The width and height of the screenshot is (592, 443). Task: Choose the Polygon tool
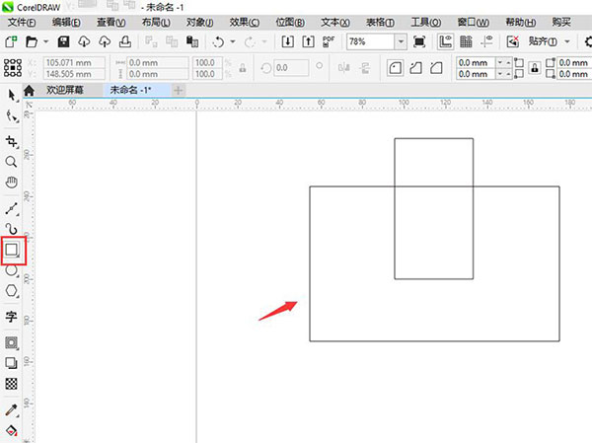(11, 291)
